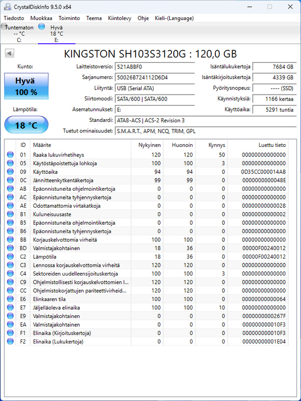Click status icon for C2 Lämpötila row

(10, 256)
